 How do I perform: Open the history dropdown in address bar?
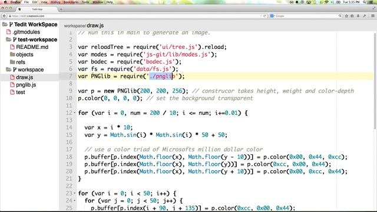pos(261,16)
